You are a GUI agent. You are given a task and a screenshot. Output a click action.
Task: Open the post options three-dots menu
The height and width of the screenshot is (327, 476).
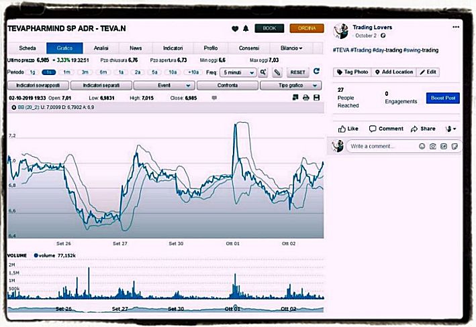coord(456,27)
